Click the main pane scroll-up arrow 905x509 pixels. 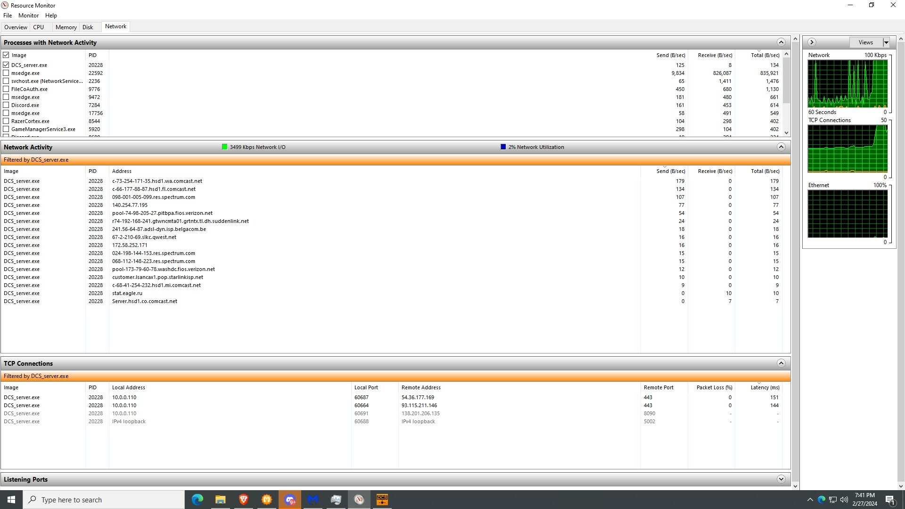796,39
